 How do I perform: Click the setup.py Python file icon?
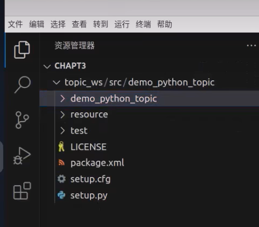click(x=61, y=195)
